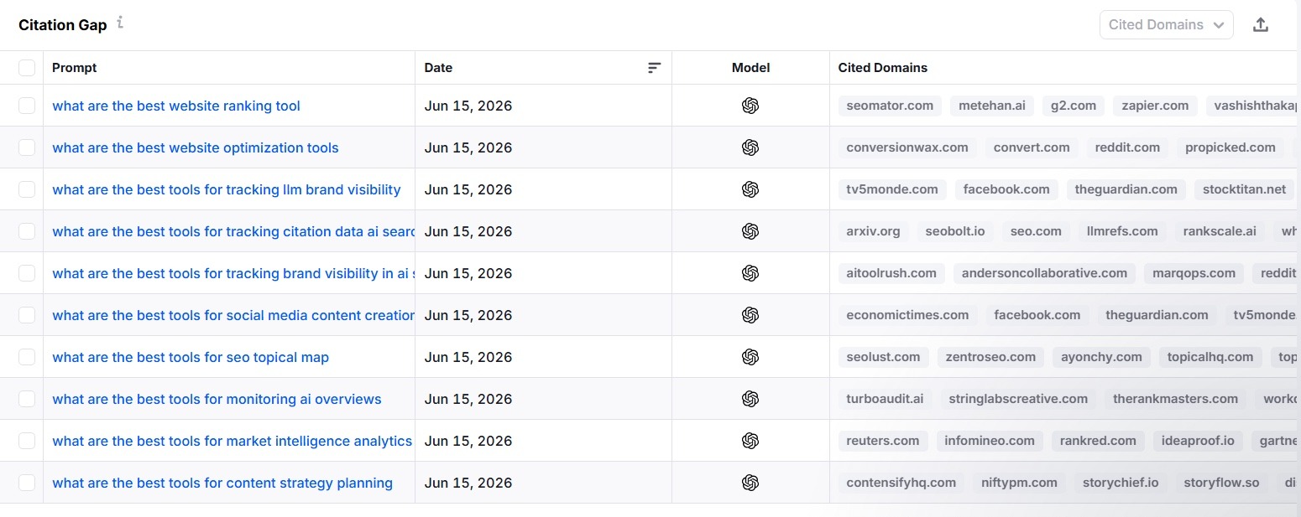
Task: Check the box for brand visibility in ai row
Action: point(27,273)
